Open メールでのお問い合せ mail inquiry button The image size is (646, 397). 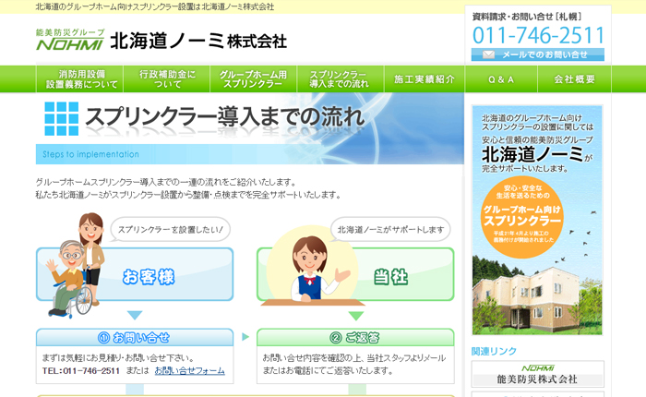pyautogui.click(x=538, y=54)
